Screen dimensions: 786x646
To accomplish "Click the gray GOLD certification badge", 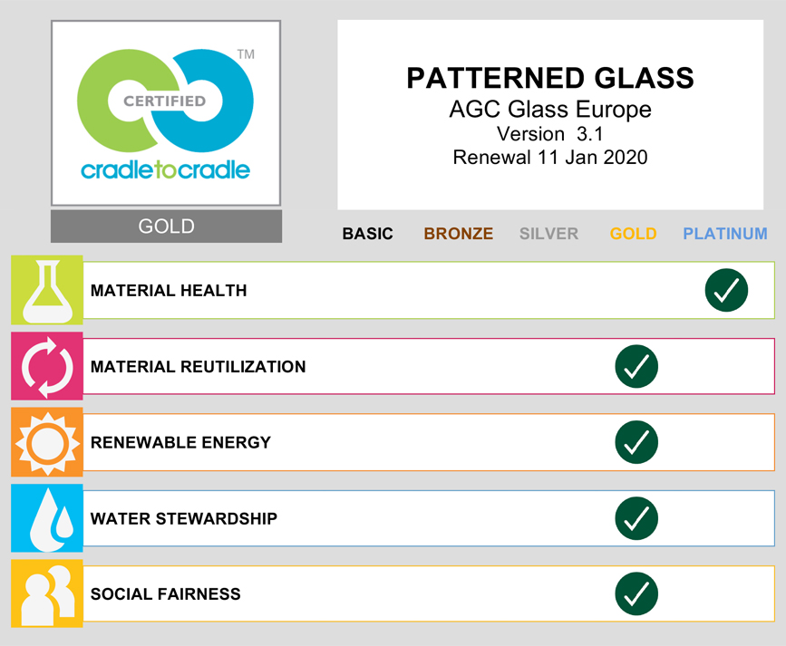I will [x=166, y=227].
